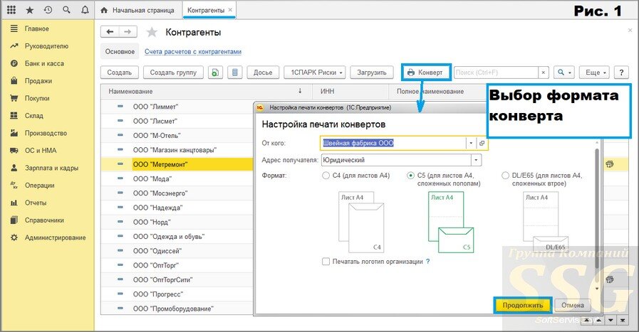
Task: Open the search magnifier dropdown
Action: click(x=564, y=73)
